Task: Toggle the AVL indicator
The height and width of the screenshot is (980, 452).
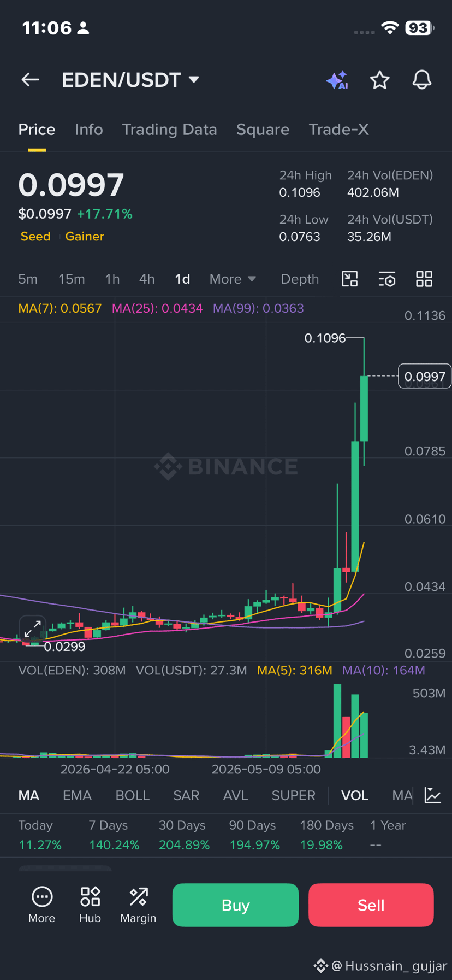Action: tap(235, 795)
